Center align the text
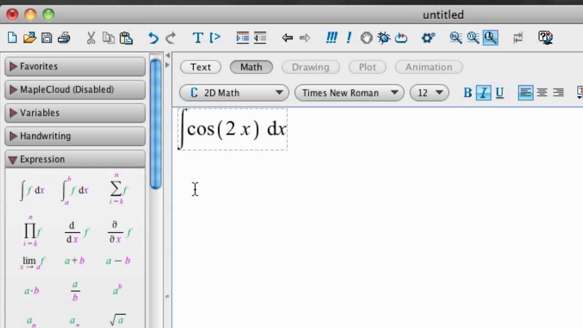This screenshot has height=328, width=583. (x=542, y=93)
